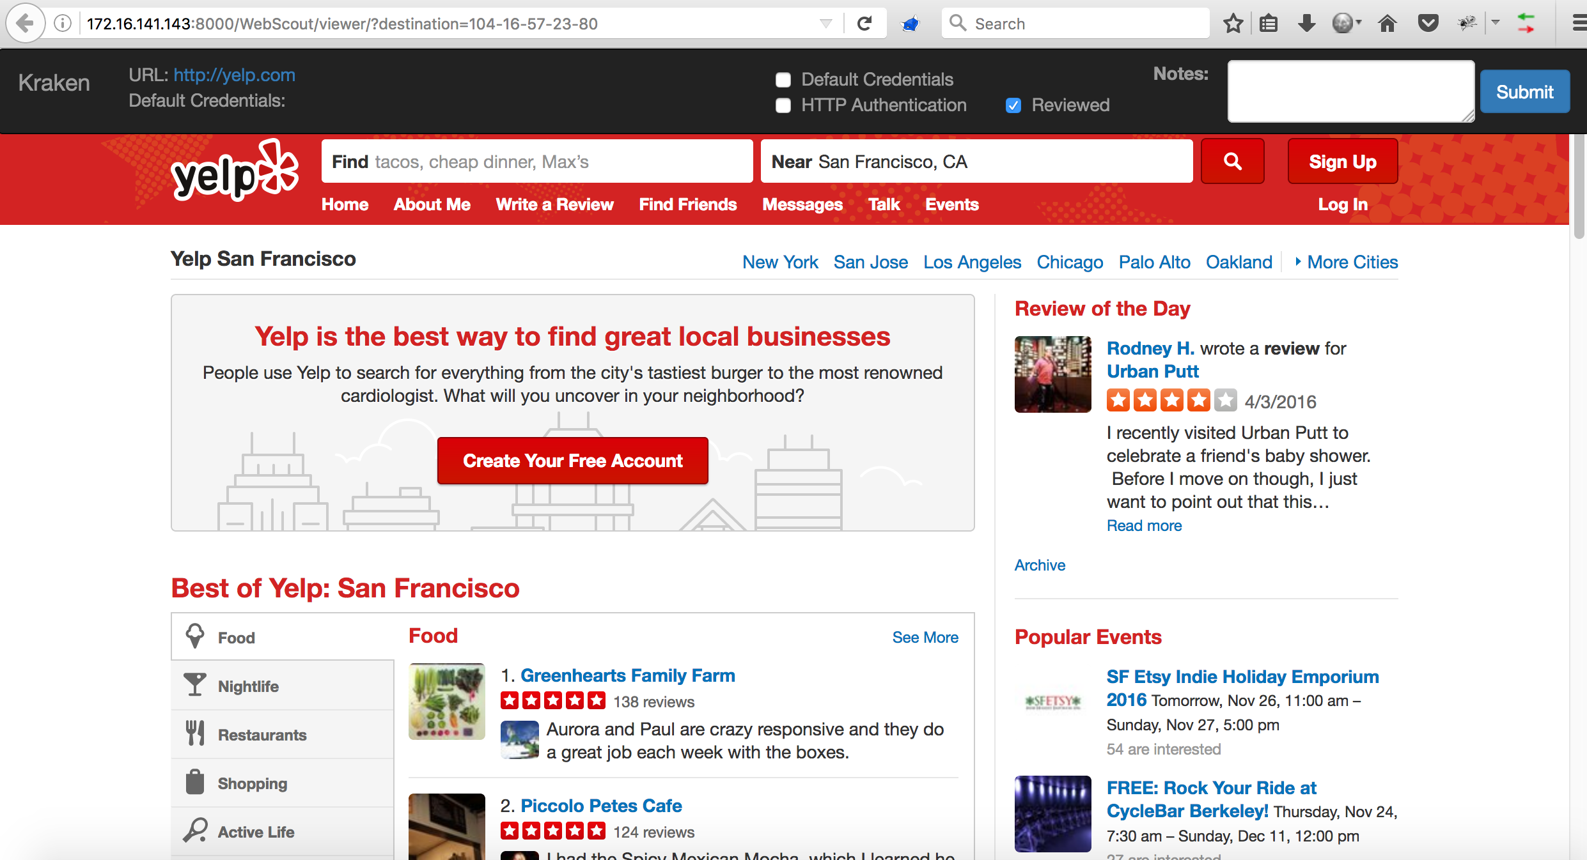This screenshot has width=1587, height=860.
Task: Reload the page with the refresh icon
Action: 864,24
